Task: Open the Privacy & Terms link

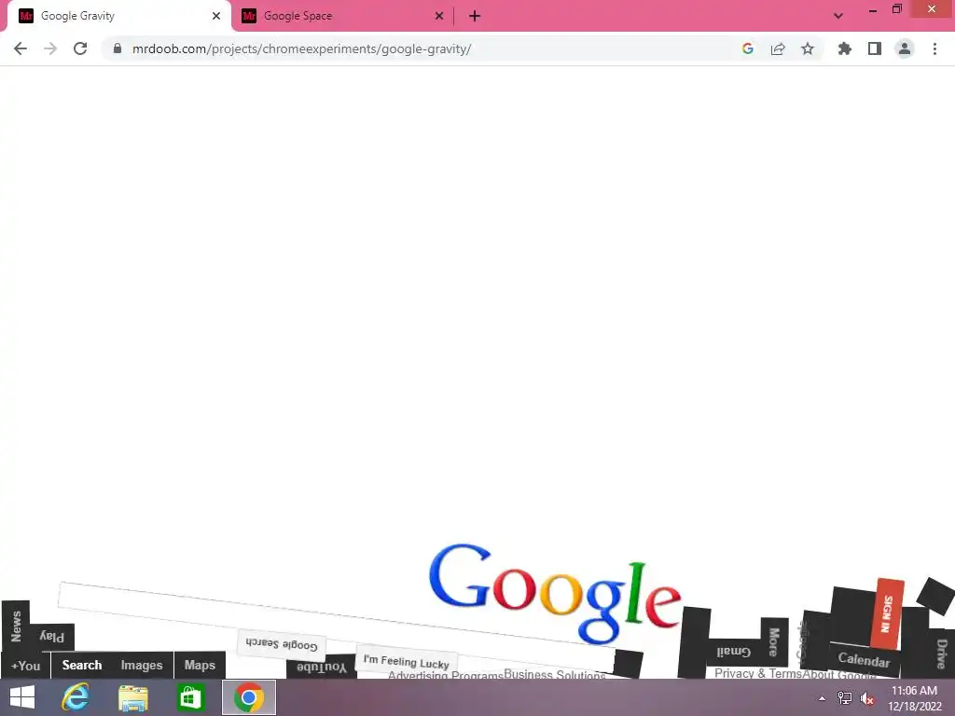Action: coord(757,673)
